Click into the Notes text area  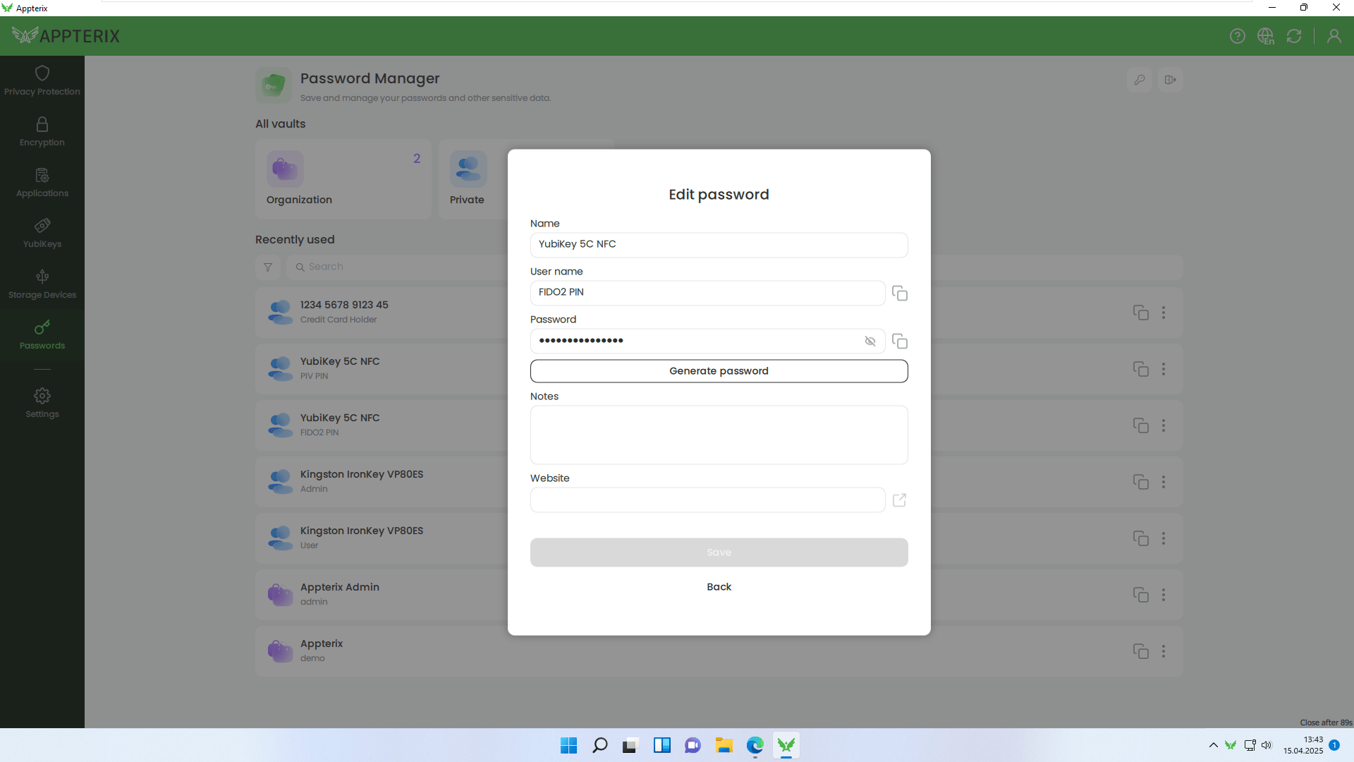(x=719, y=435)
